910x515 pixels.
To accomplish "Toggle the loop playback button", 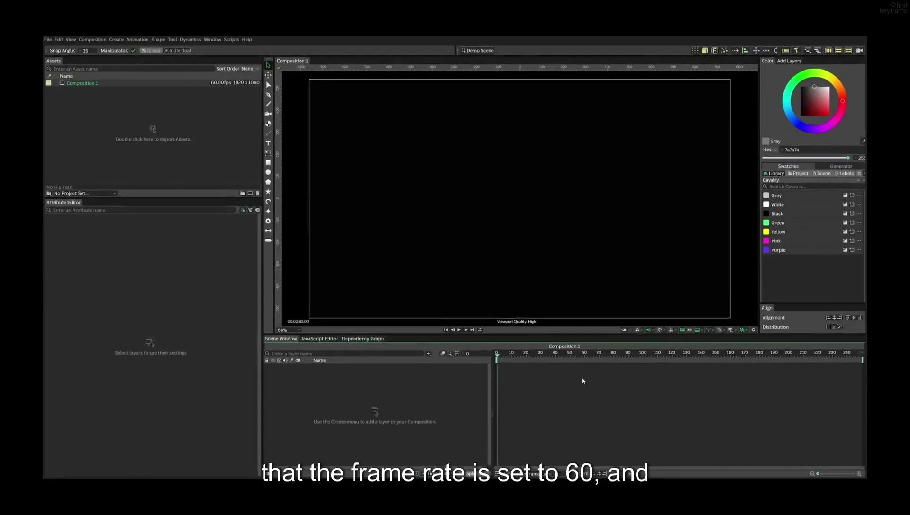I will [x=480, y=330].
